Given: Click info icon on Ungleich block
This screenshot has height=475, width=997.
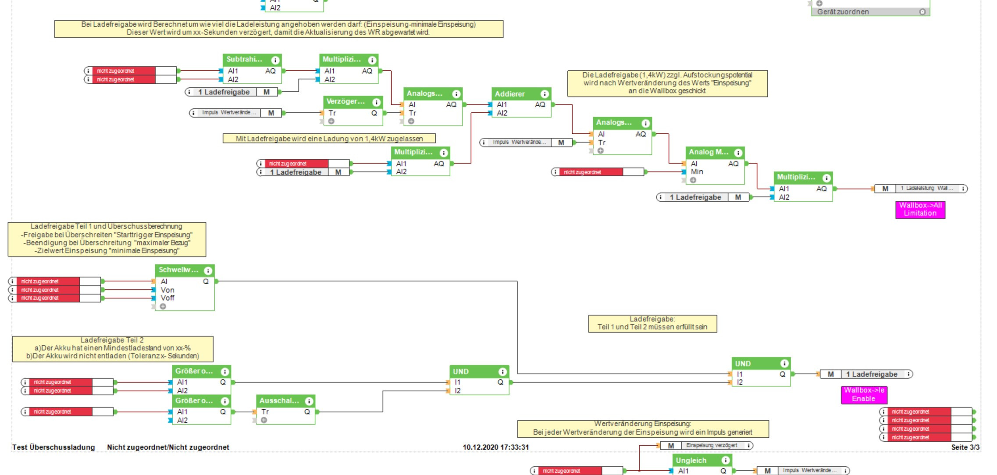Looking at the screenshot, I should tap(726, 460).
